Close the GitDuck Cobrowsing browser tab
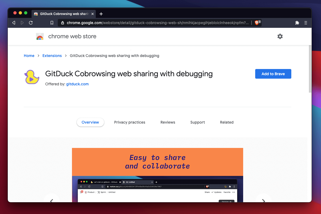 tap(93, 14)
